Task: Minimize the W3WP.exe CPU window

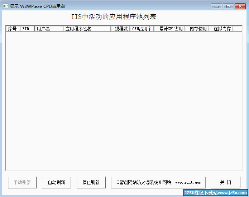Action: 216,6
